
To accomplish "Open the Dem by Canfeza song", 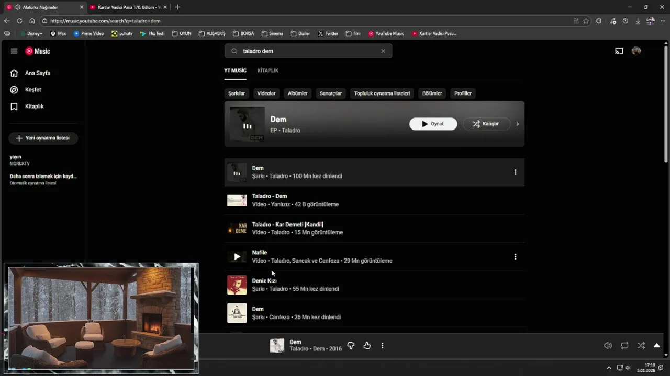I will pos(375,313).
